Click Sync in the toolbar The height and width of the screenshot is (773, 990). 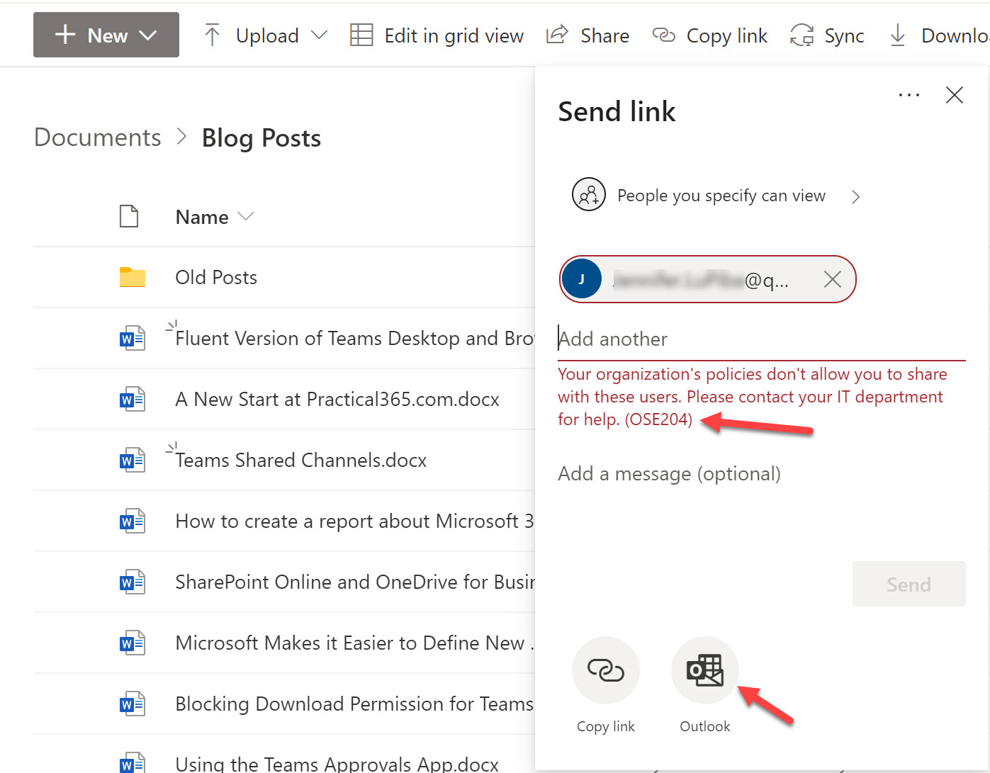(827, 35)
